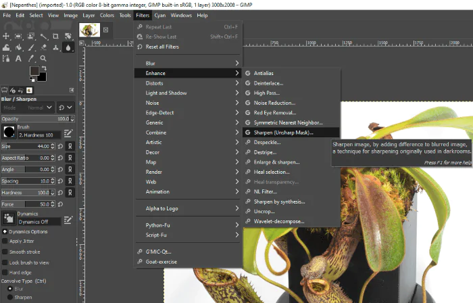Select the Crop tool

(x=55, y=37)
